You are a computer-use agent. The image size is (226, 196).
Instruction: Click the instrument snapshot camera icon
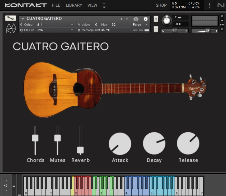(136, 18)
